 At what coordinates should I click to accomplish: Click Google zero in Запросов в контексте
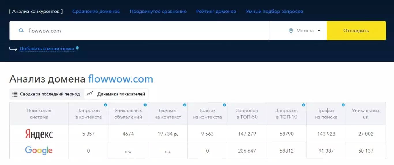pos(89,151)
